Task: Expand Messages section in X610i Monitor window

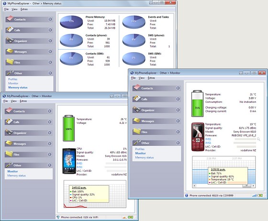Action: [x=178, y=121]
